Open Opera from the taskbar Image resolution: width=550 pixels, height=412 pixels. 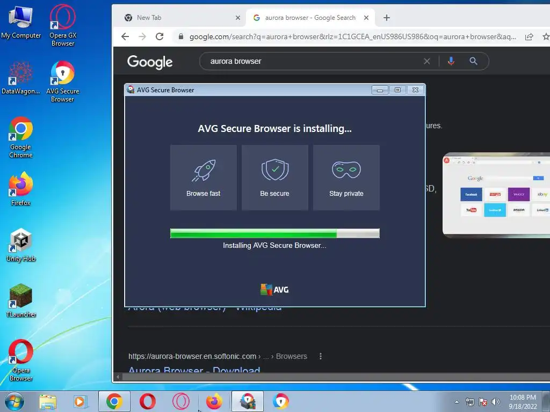coord(148,401)
